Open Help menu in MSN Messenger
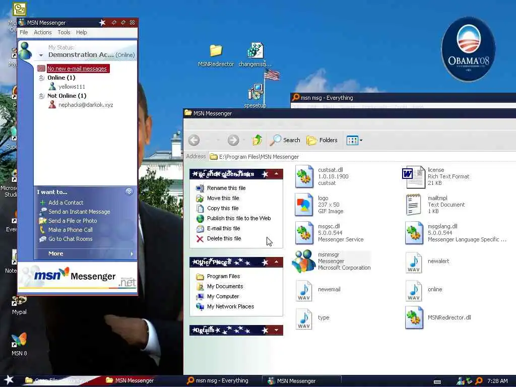The image size is (516, 387). pyautogui.click(x=81, y=32)
